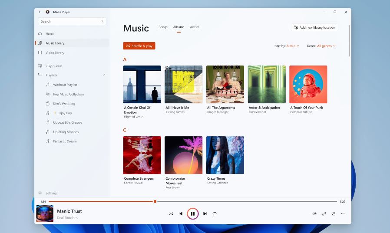Toggle repeat mode

point(215,213)
